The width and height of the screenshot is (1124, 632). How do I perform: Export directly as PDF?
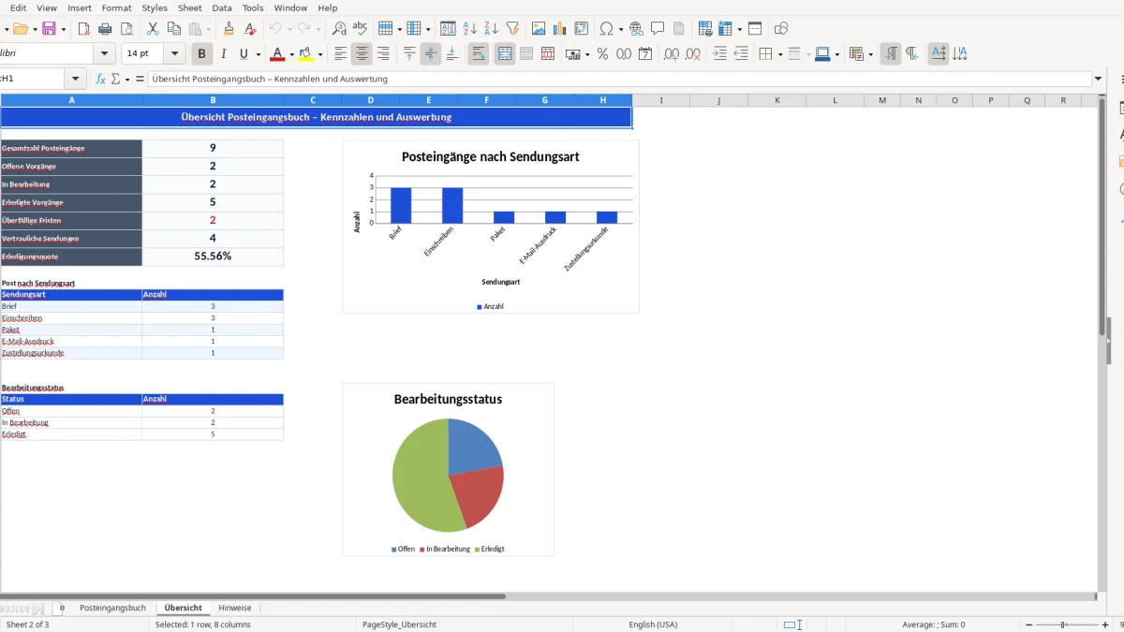[83, 29]
